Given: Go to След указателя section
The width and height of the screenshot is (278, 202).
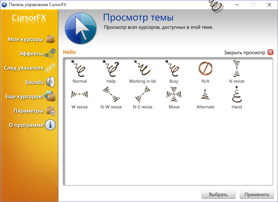Looking at the screenshot, I should click(x=24, y=68).
